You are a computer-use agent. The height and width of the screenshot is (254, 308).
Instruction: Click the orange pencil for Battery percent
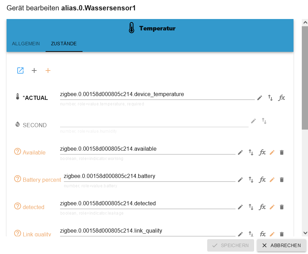272,180
